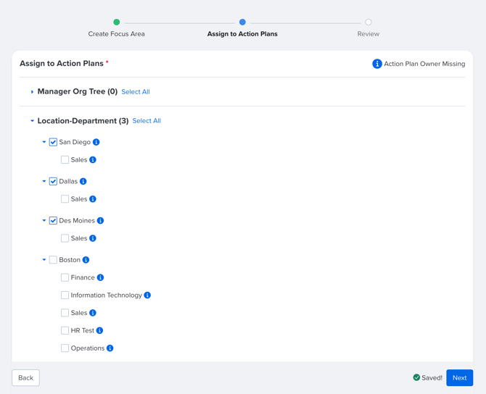Open the info icon beside HR Test
This screenshot has height=394, width=486.
click(x=100, y=331)
